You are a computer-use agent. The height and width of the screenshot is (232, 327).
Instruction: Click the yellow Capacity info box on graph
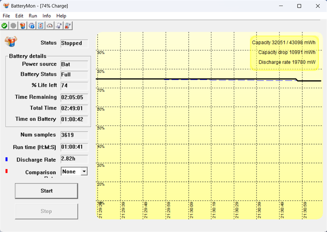(284, 53)
